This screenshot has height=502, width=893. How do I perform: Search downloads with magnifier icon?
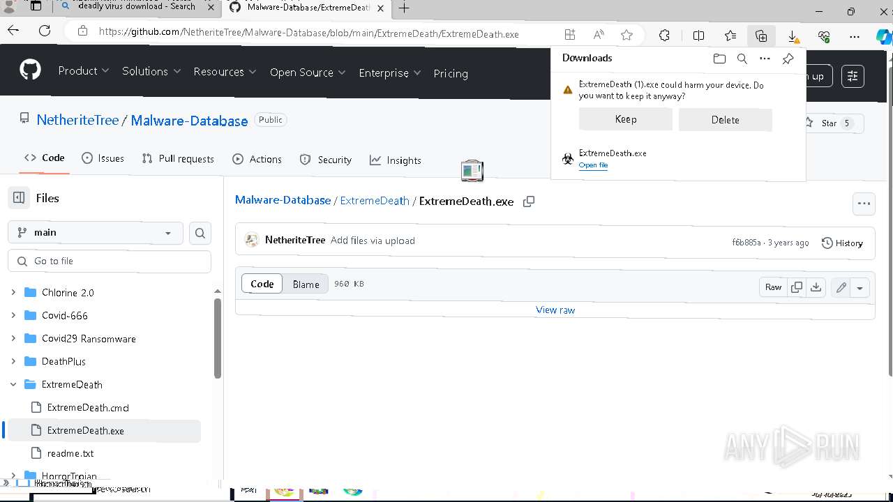(x=742, y=59)
